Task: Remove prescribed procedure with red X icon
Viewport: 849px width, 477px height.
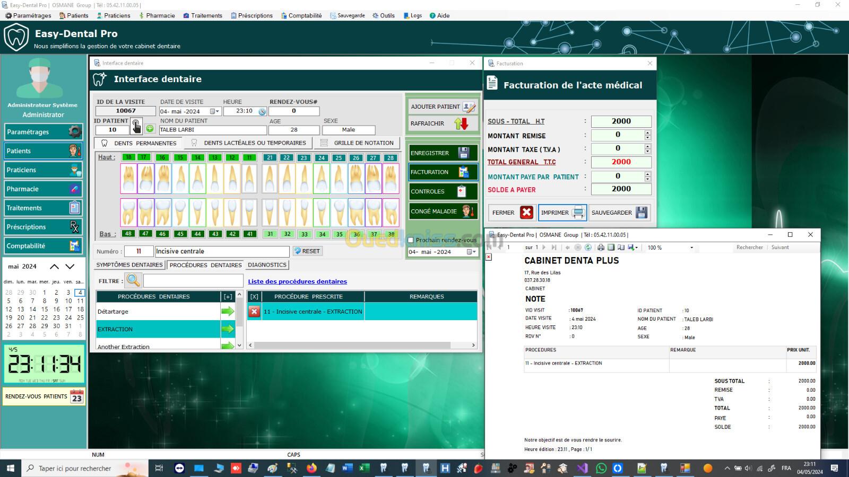Action: tap(254, 312)
